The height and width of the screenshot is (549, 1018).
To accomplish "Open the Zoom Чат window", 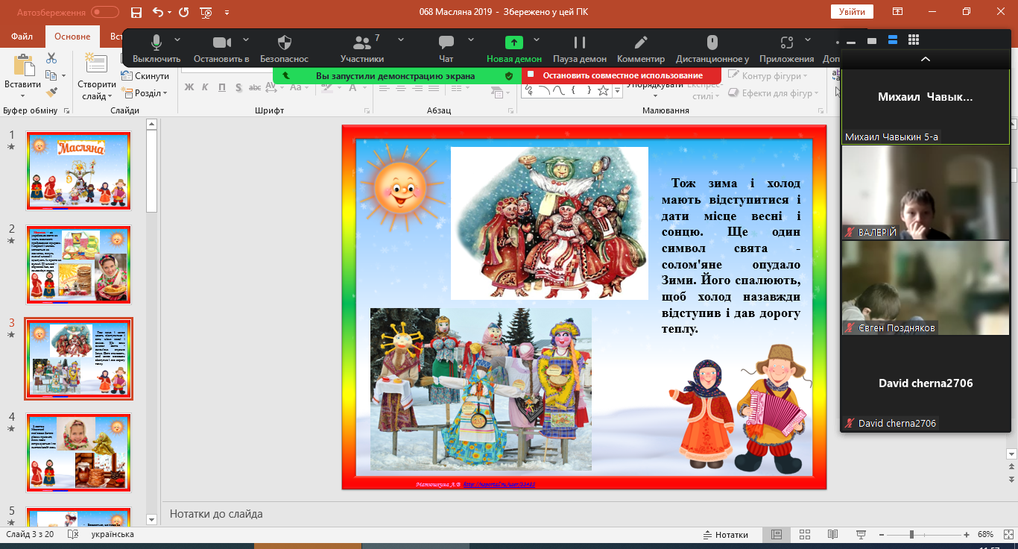I will tap(446, 48).
